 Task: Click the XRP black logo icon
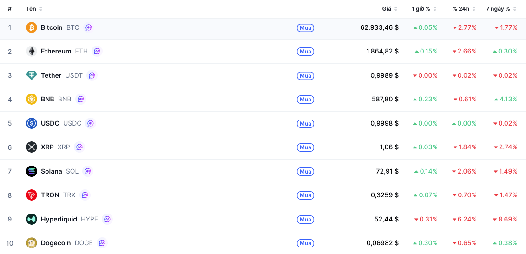tap(32, 147)
